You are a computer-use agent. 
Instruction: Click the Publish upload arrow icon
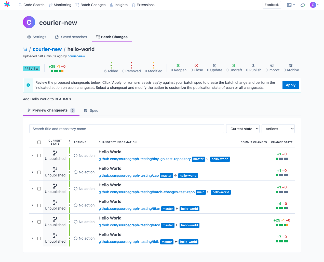pos(253,65)
